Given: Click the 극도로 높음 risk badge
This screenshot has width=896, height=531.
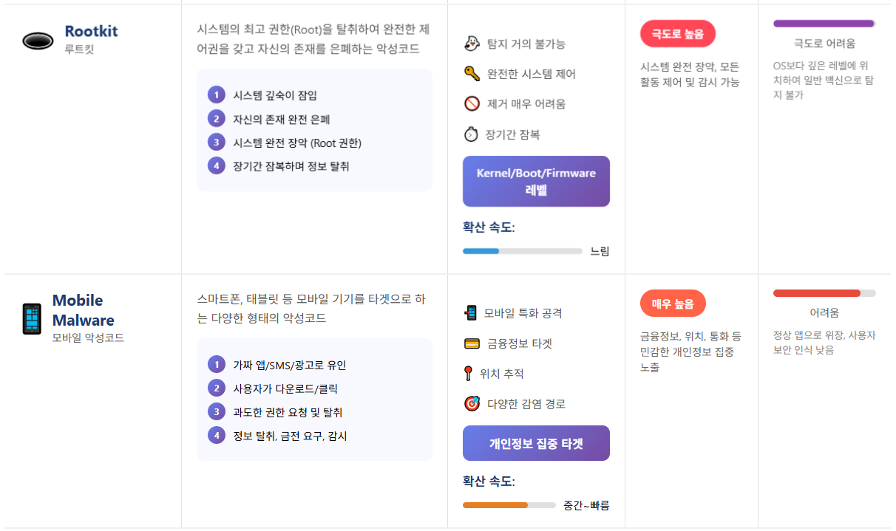Looking at the screenshot, I should point(677,34).
